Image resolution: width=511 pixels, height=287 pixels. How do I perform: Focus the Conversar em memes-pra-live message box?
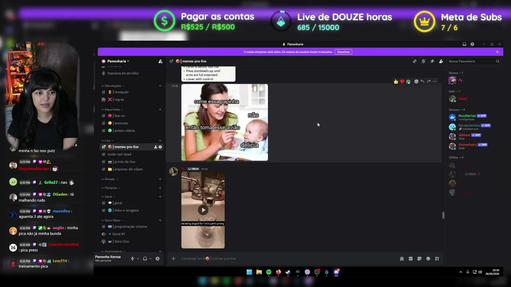click(287, 259)
